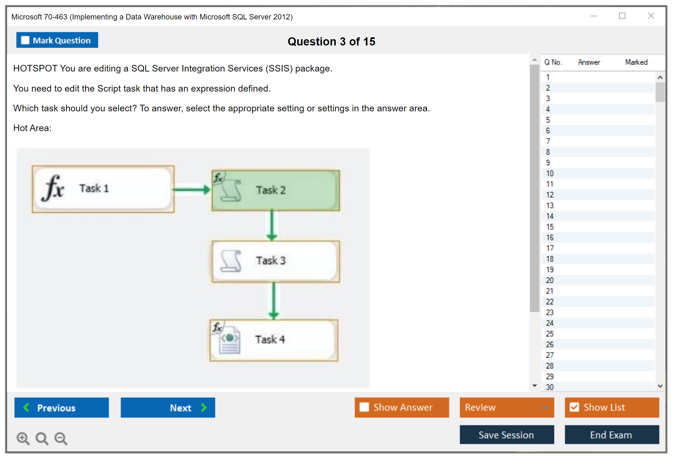The height and width of the screenshot is (461, 675).
Task: Click the Save Session button
Action: coord(506,435)
